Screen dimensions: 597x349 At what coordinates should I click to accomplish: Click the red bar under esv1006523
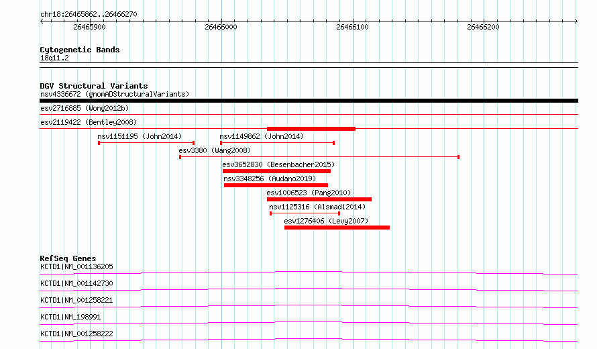(319, 199)
